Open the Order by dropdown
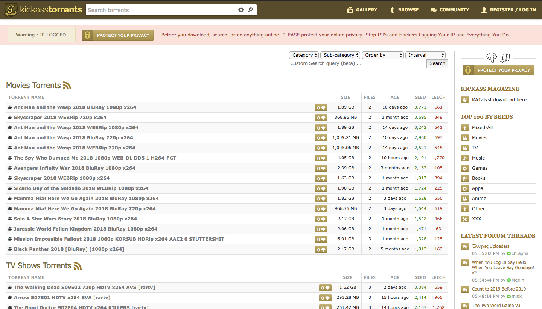The image size is (542, 309). 383,55
